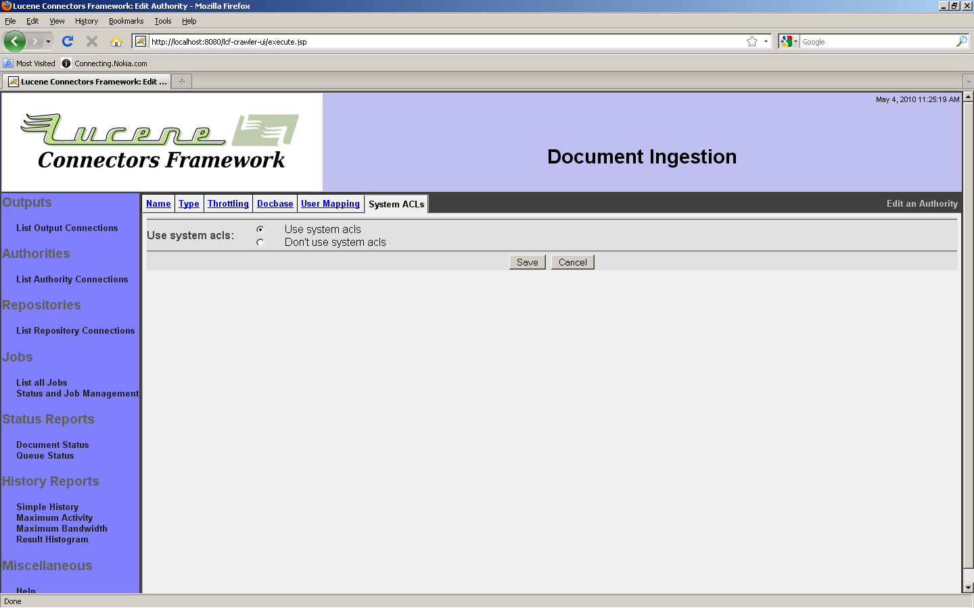Image resolution: width=974 pixels, height=608 pixels.
Task: Click the Reload page icon
Action: pos(68,41)
